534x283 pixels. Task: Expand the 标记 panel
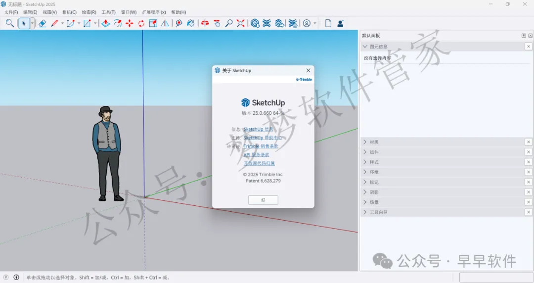pyautogui.click(x=365, y=182)
